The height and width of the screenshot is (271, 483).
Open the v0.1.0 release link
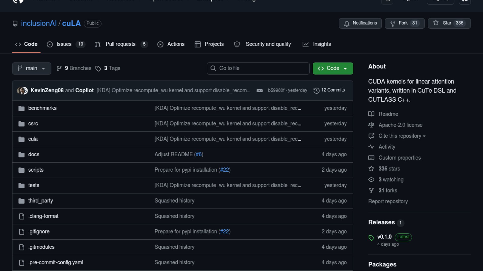[384, 237]
